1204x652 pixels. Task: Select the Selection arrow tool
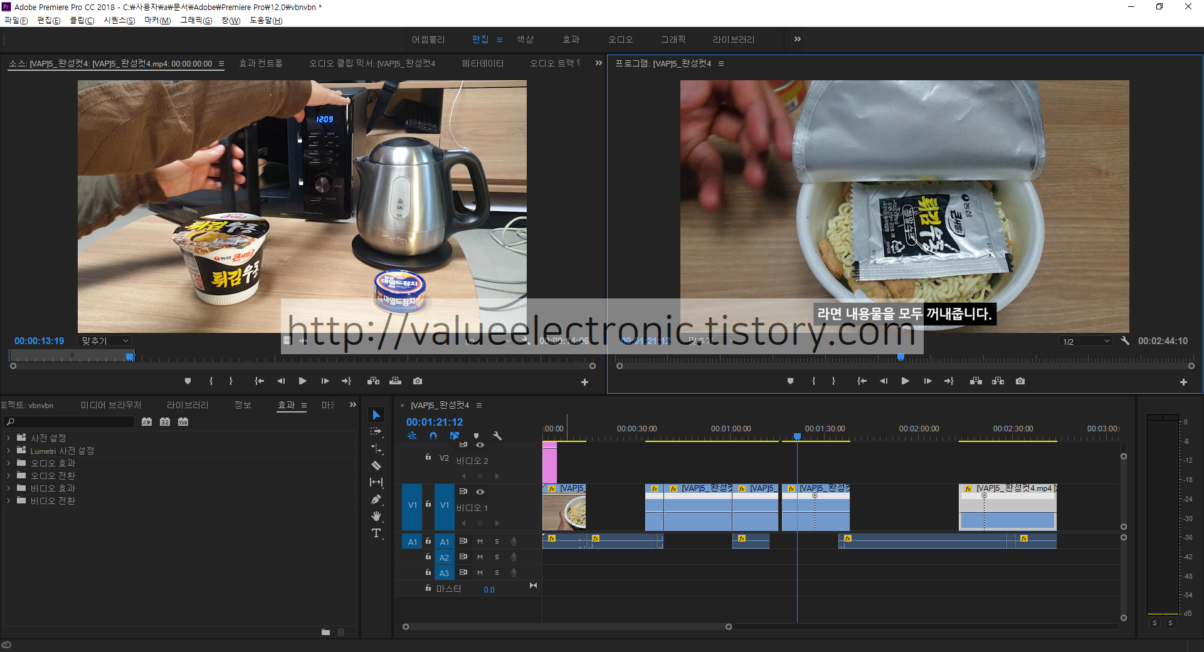[376, 415]
